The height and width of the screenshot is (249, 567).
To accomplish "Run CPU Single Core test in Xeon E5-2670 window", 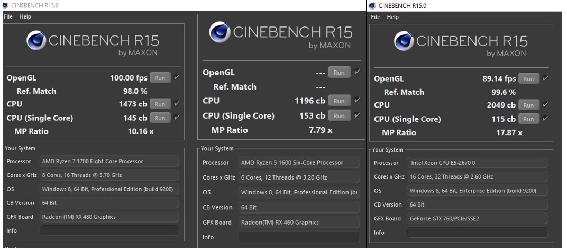I will [529, 119].
